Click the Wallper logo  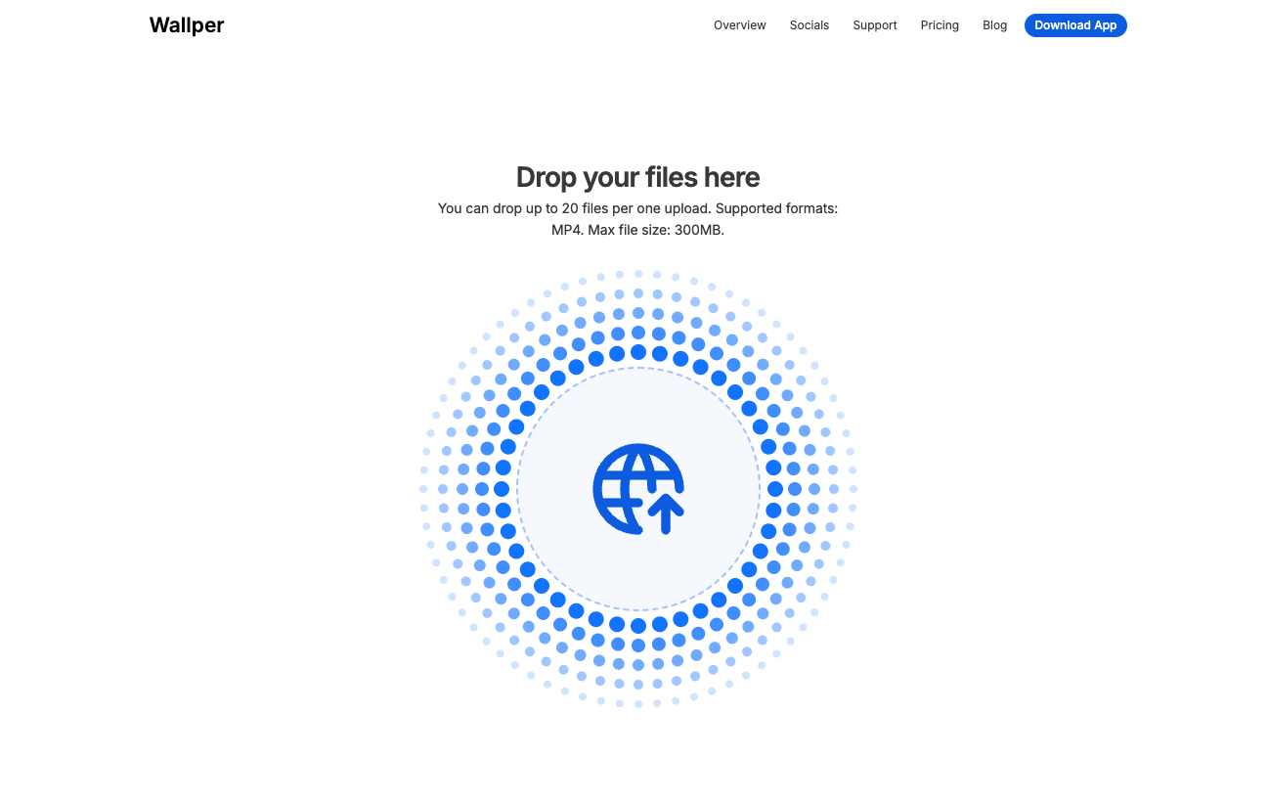[187, 25]
